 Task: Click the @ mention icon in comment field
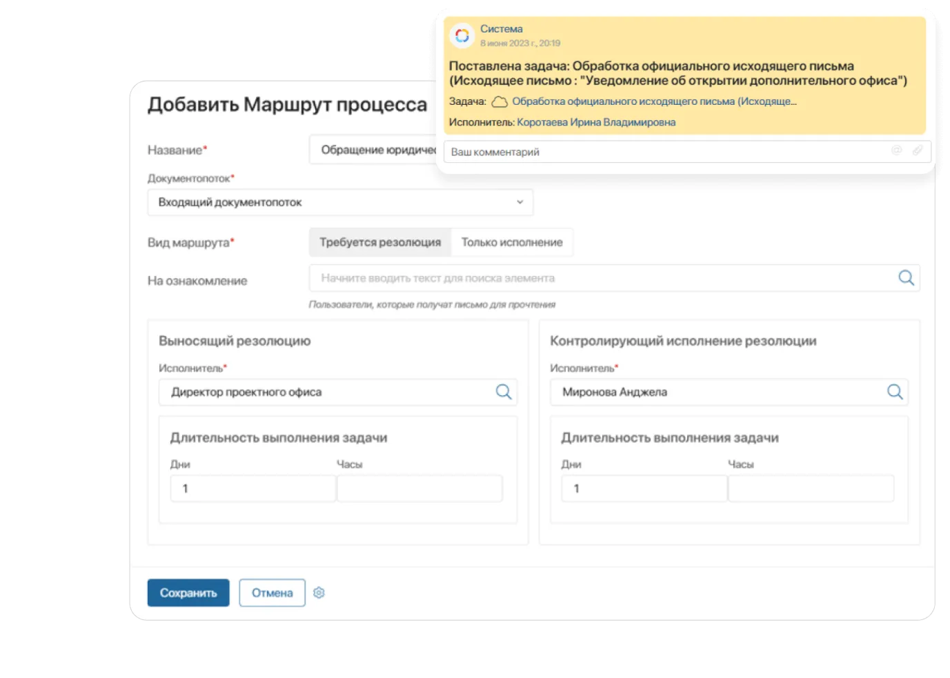[896, 150]
